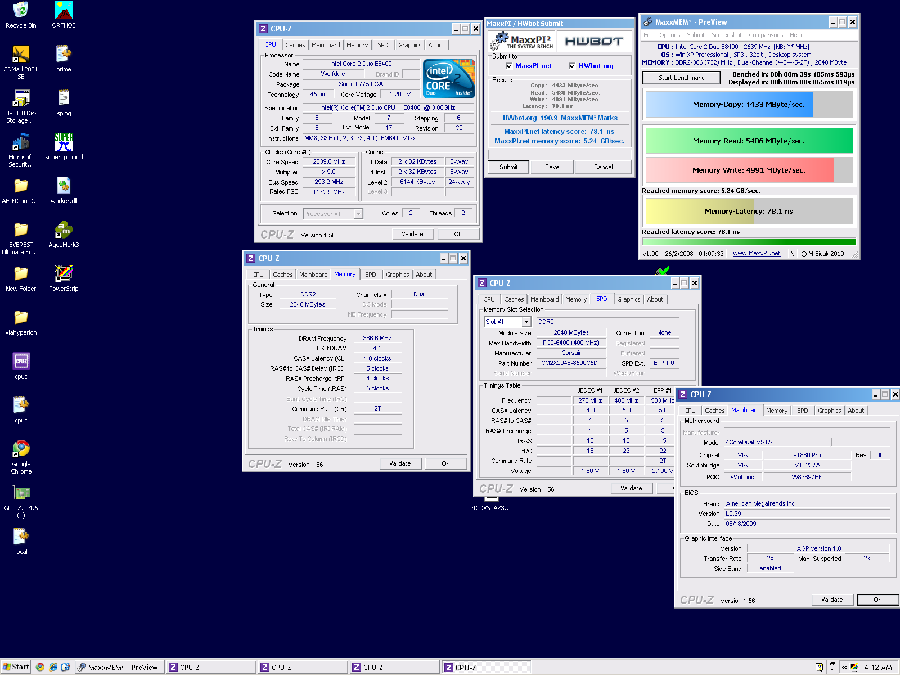This screenshot has height=675, width=900.
Task: Select the local file icon
Action: [x=21, y=541]
